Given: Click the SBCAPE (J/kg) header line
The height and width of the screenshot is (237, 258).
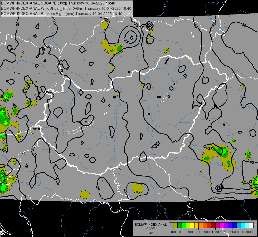Looking at the screenshot, I should [x=58, y=3].
